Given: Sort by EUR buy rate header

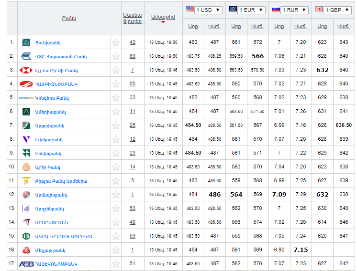Looking at the screenshot, I should [x=236, y=27].
